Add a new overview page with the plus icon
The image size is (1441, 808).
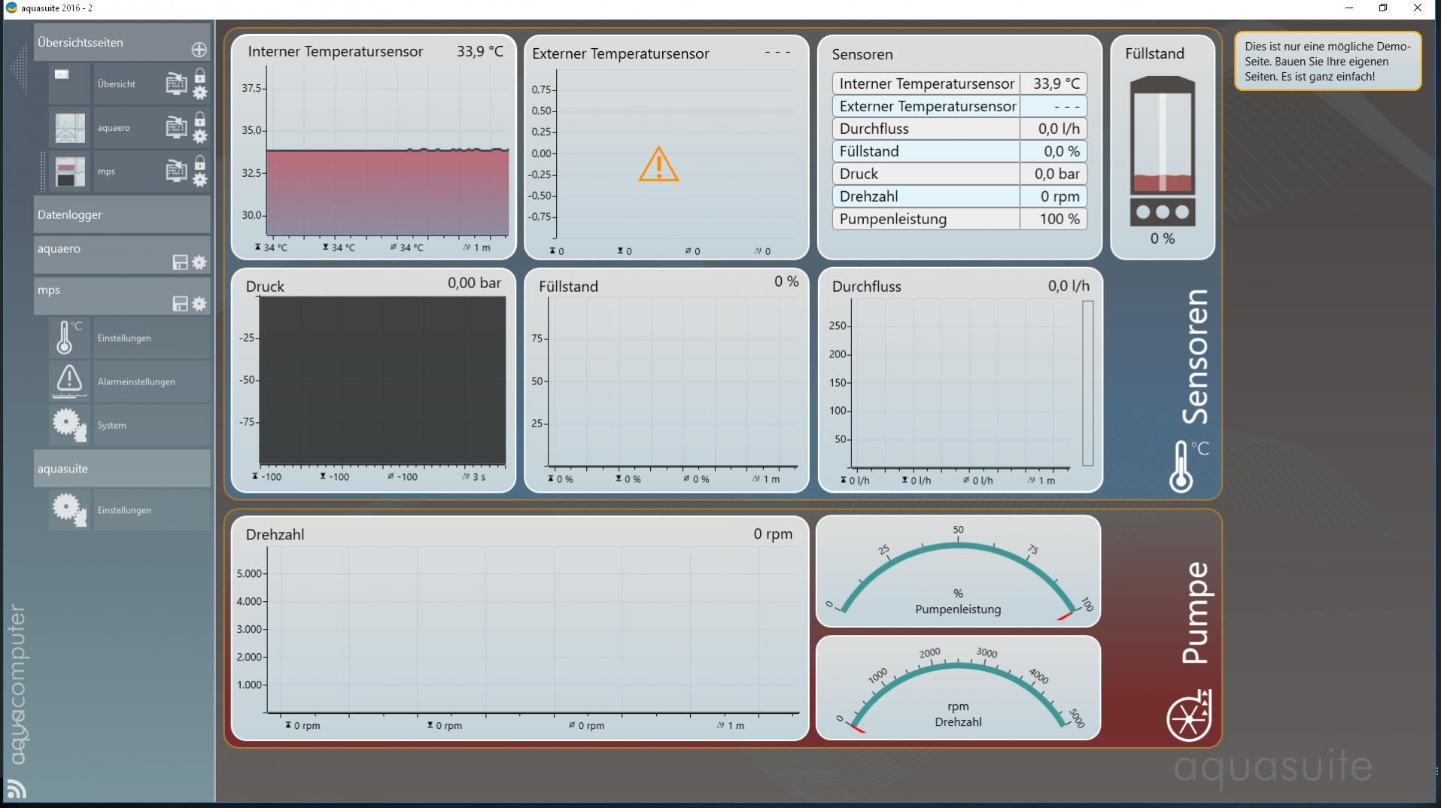pos(199,50)
